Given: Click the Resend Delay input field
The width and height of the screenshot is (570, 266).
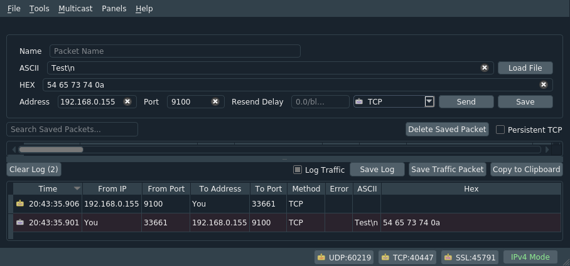Looking at the screenshot, I should click(x=320, y=102).
